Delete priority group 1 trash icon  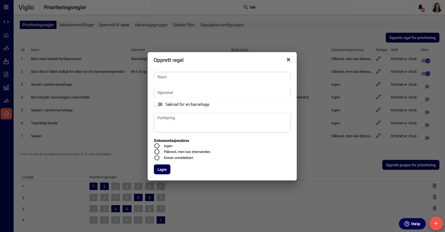pos(434,186)
